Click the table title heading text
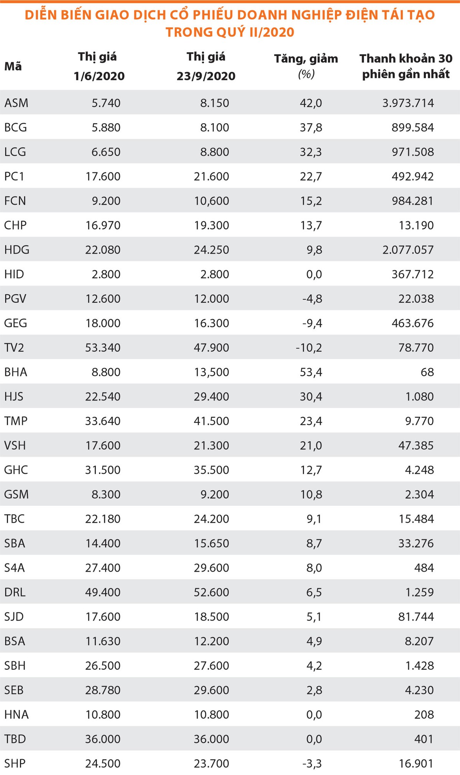460x775 pixels. coord(230,23)
